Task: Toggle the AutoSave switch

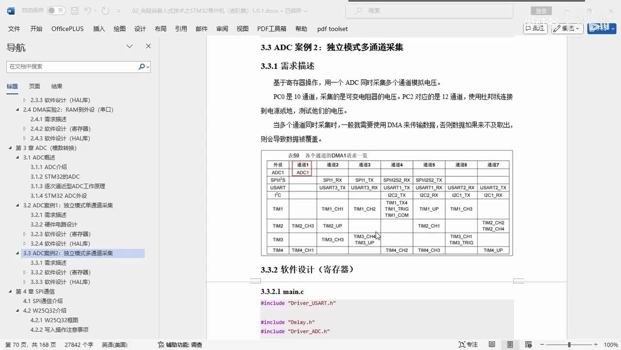Action: 56,10
